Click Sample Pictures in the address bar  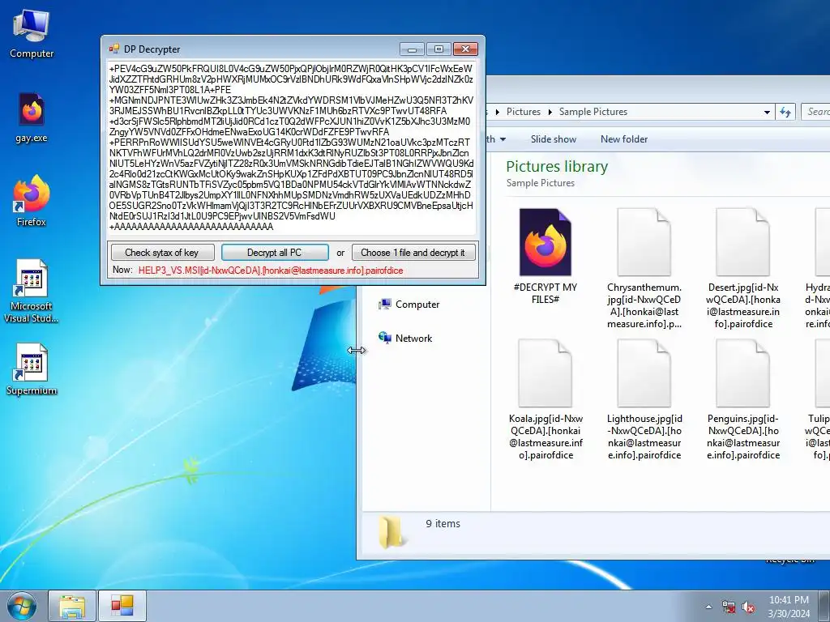pyautogui.click(x=593, y=112)
